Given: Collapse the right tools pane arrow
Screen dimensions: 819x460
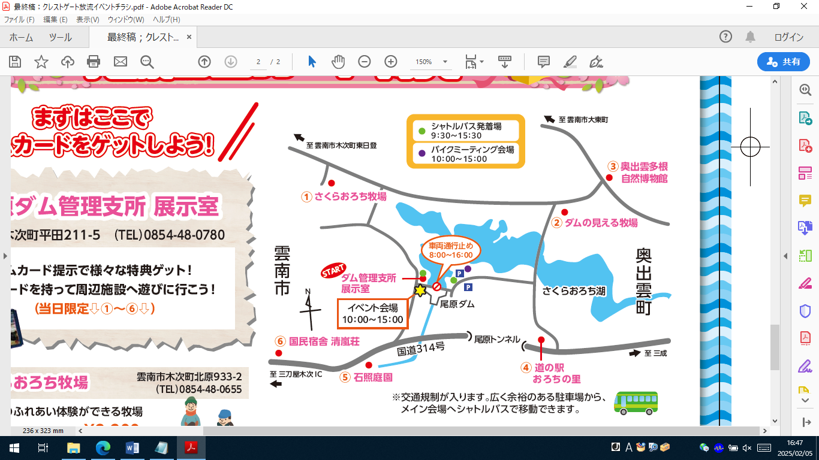Looking at the screenshot, I should pyautogui.click(x=786, y=256).
